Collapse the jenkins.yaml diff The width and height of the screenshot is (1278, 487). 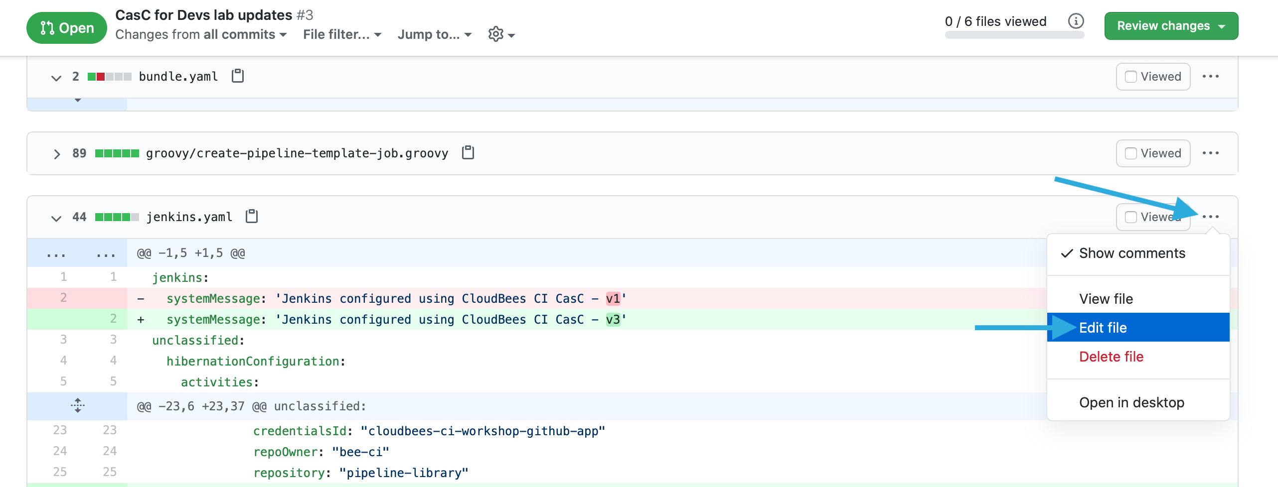pos(57,217)
